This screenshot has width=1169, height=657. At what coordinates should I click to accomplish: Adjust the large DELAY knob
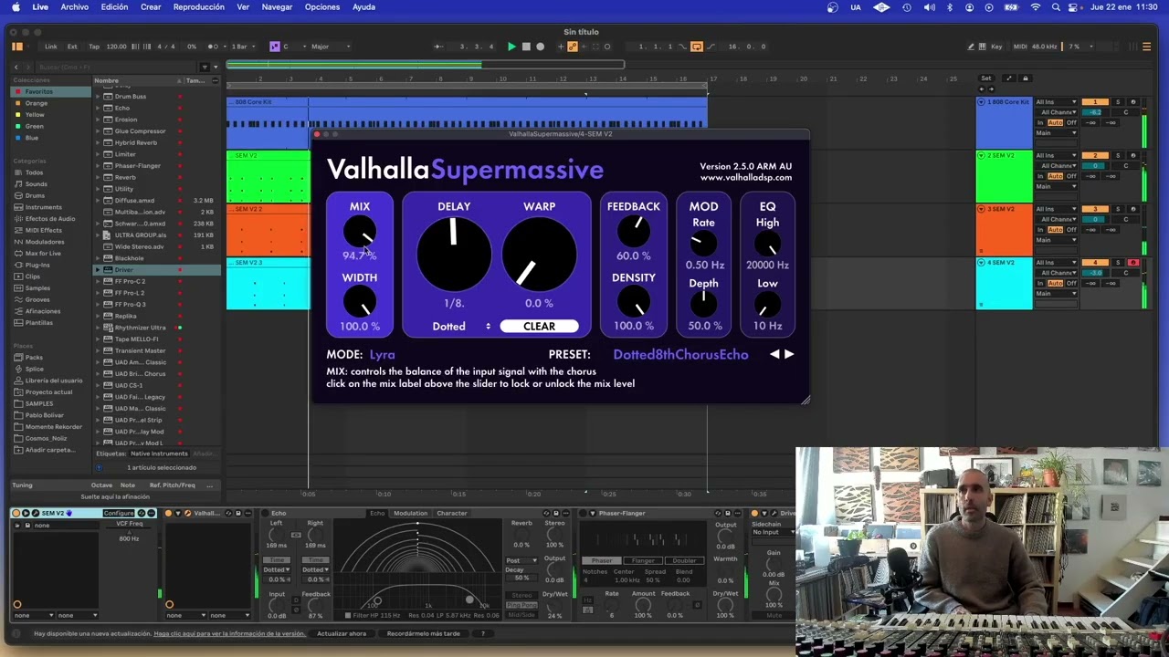click(454, 254)
